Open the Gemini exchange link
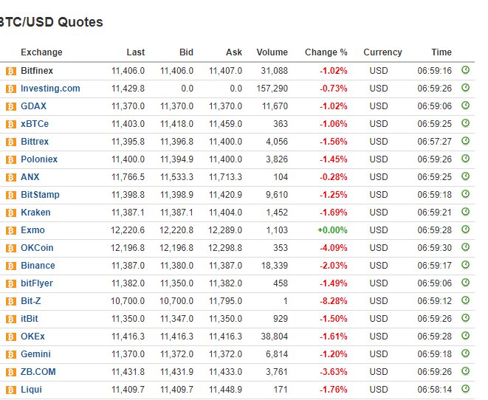 coord(35,354)
